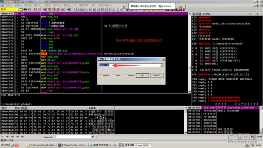Open the 开始 Start button
The image size is (263, 148).
(5, 145)
